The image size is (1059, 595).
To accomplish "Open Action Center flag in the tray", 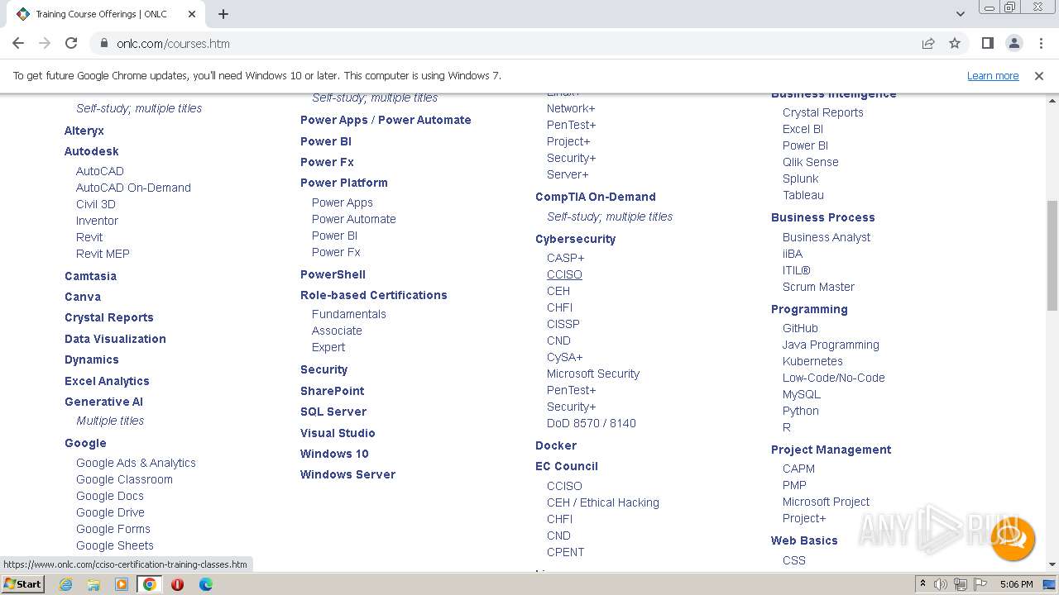I will pyautogui.click(x=980, y=584).
